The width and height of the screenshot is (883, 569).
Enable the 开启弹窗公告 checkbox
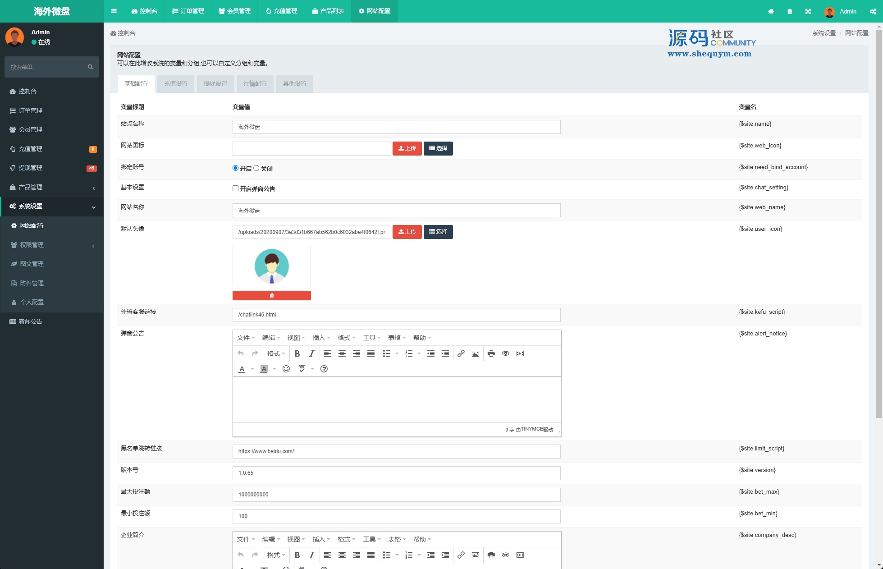[x=235, y=188]
